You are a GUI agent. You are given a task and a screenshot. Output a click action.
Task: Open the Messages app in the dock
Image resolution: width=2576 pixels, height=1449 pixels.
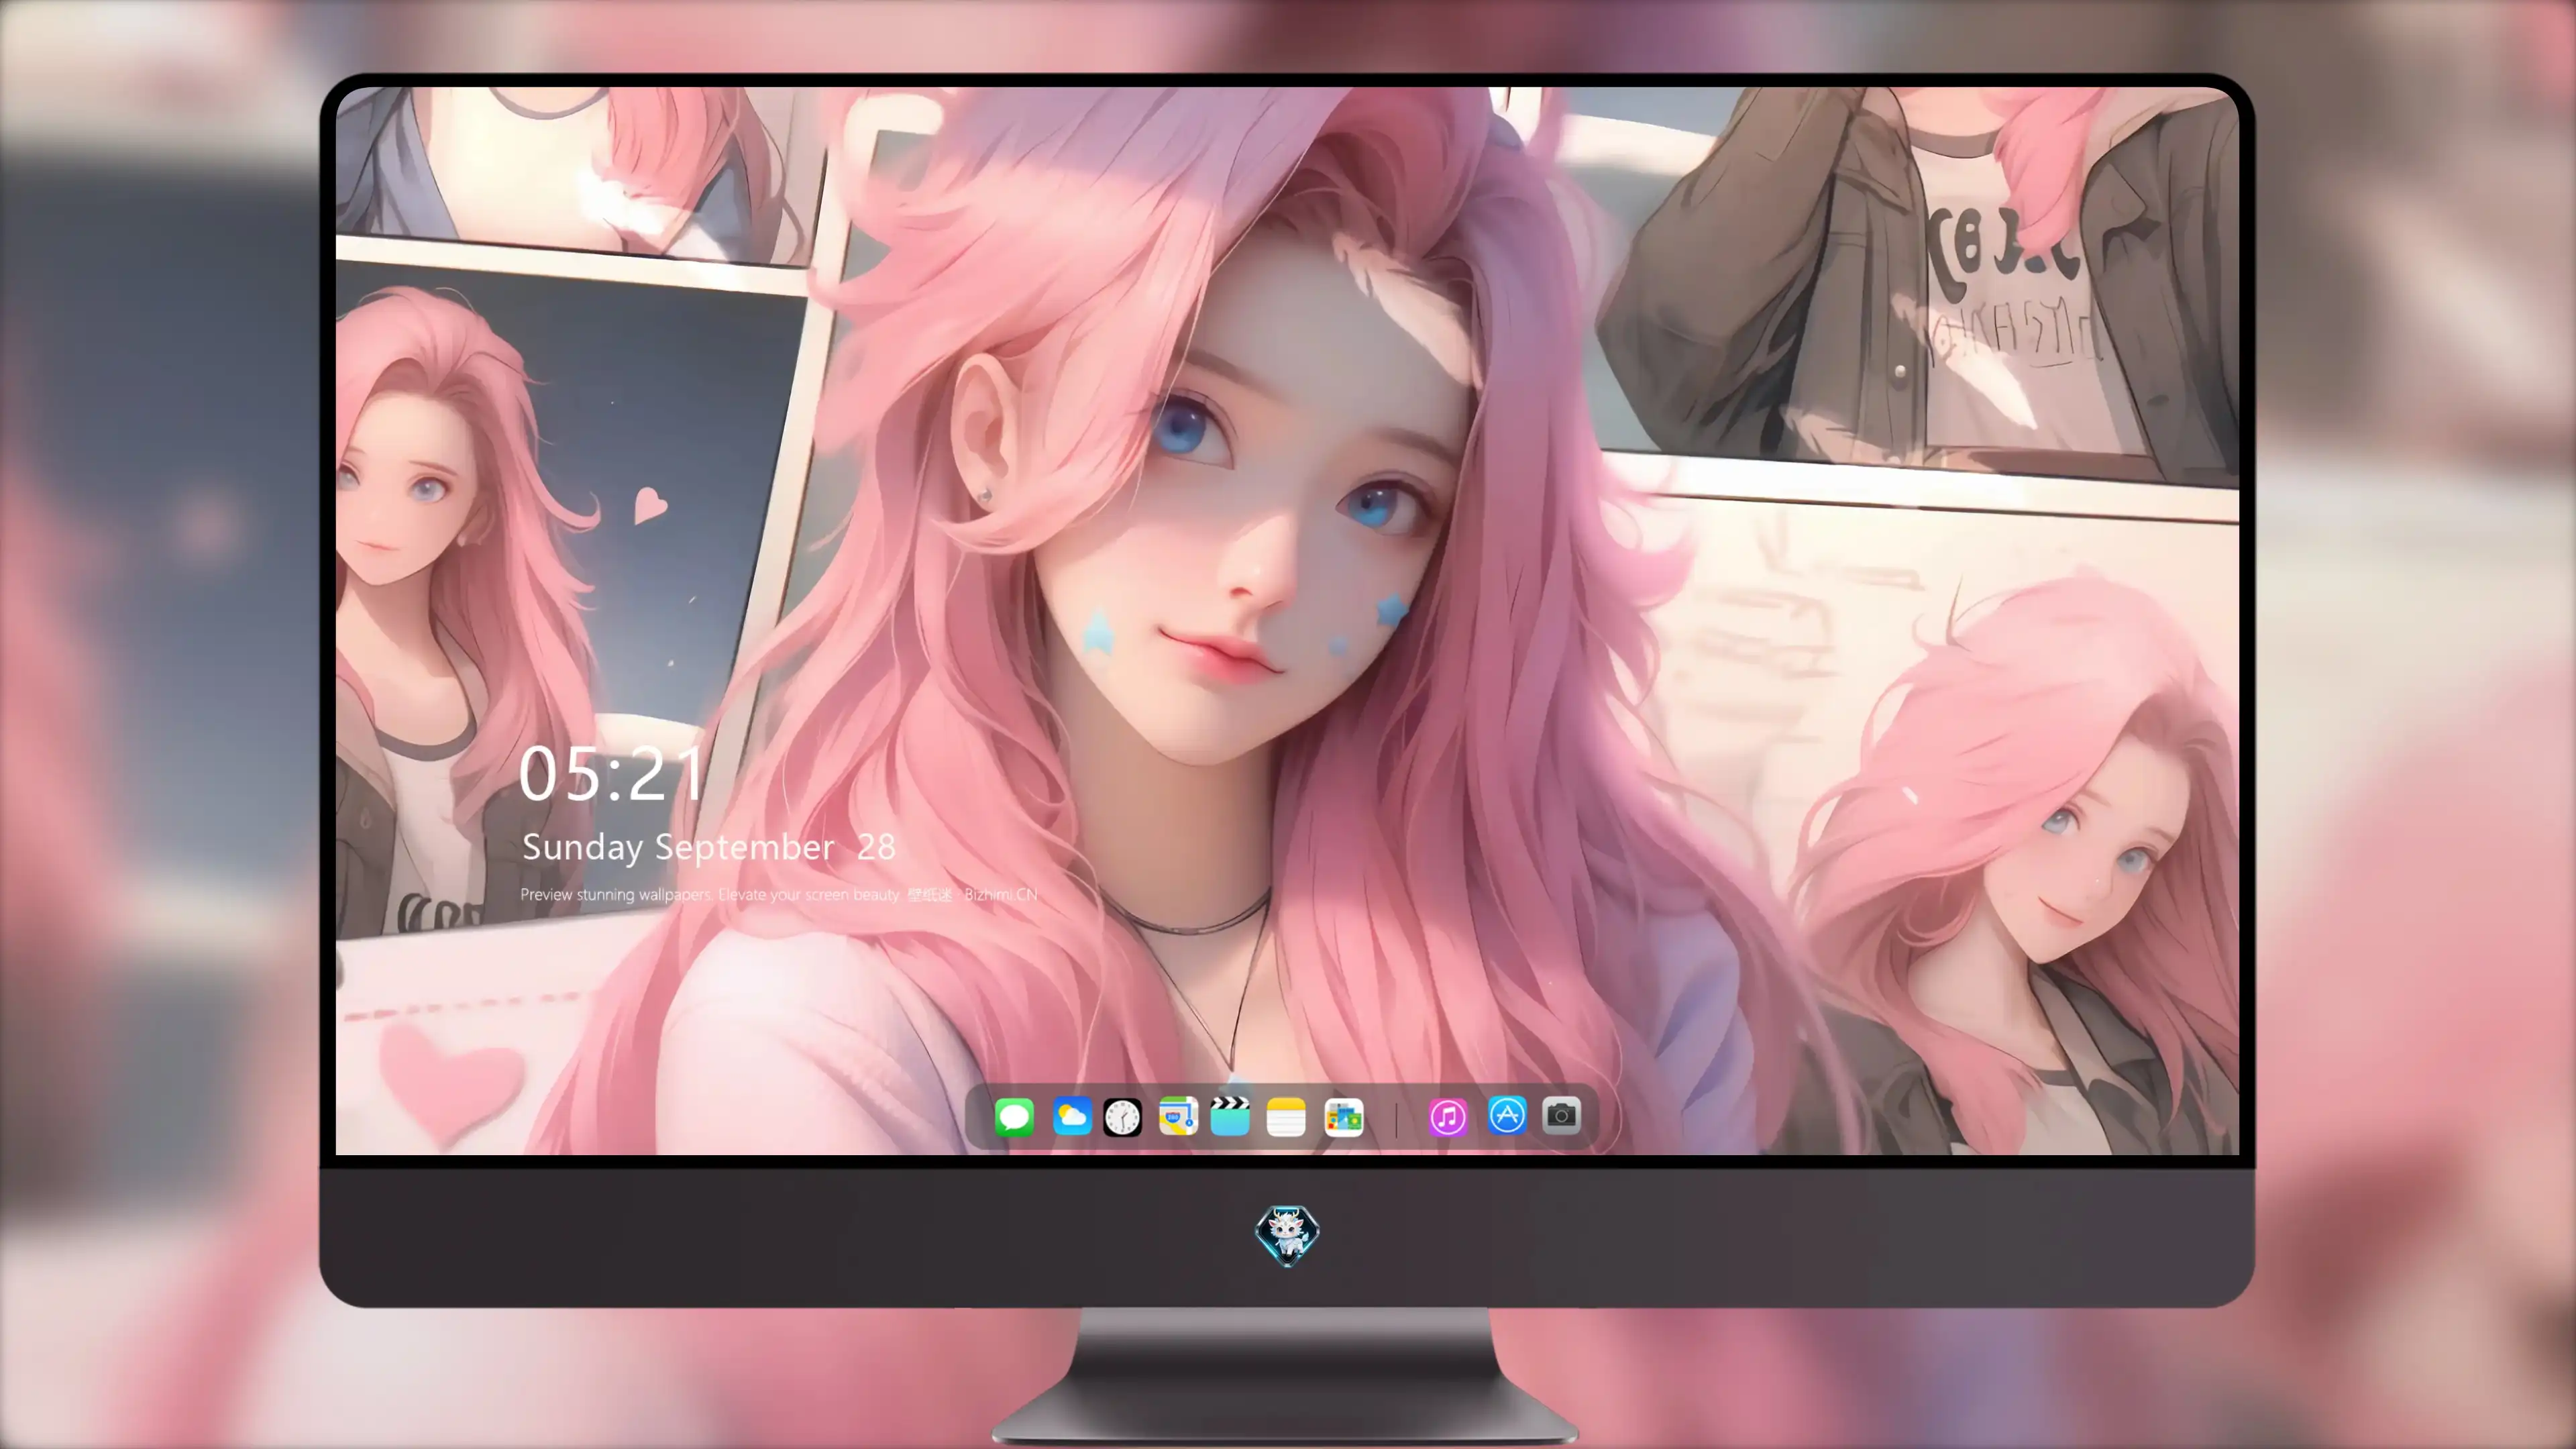[x=1014, y=1117]
